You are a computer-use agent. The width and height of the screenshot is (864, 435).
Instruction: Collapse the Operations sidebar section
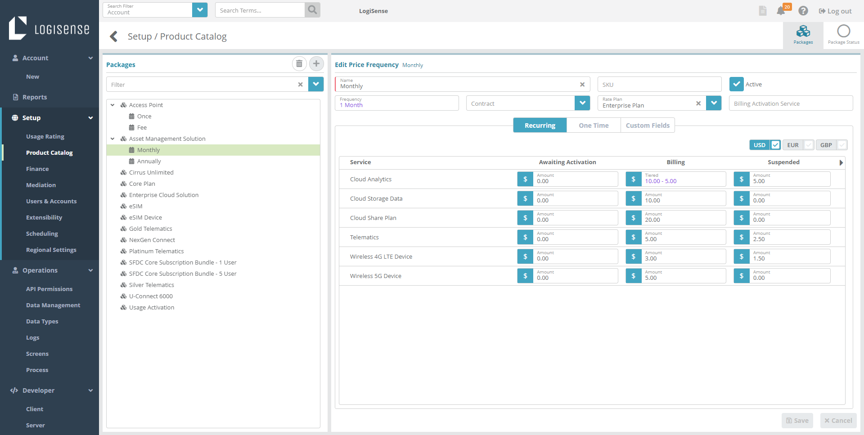click(x=90, y=270)
